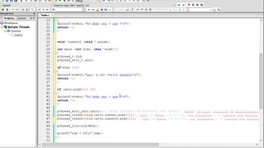Select Workspace in the project tree
Image resolution: width=264 pixels, height=148 pixels.
[11, 23]
